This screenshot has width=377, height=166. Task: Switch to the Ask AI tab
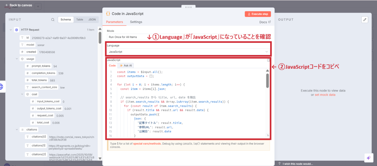126,66
